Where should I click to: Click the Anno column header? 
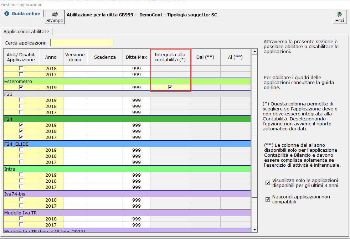51,57
